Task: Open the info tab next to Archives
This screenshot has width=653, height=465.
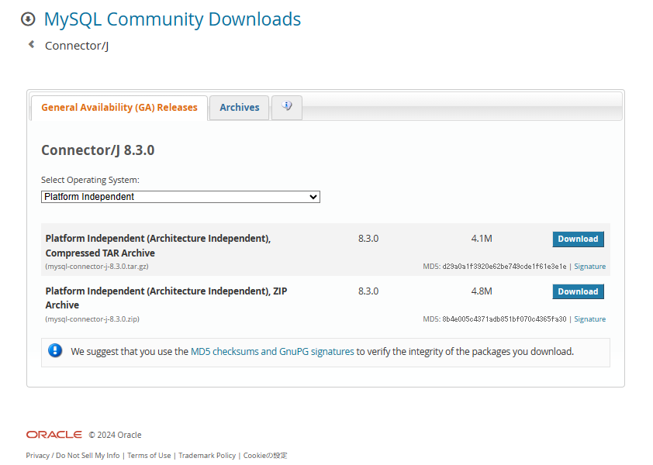Action: [x=287, y=108]
